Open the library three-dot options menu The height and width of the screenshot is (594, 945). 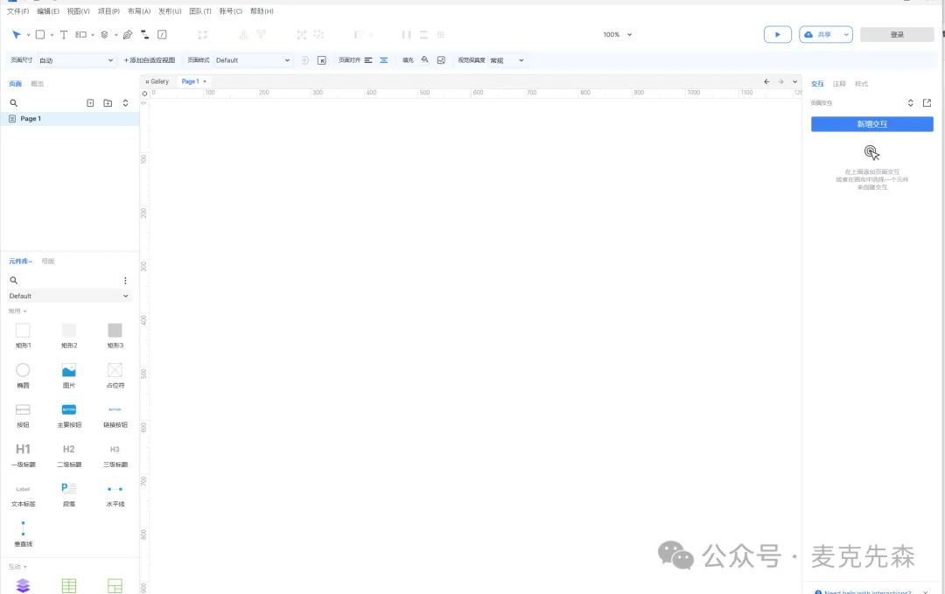pyautogui.click(x=125, y=281)
